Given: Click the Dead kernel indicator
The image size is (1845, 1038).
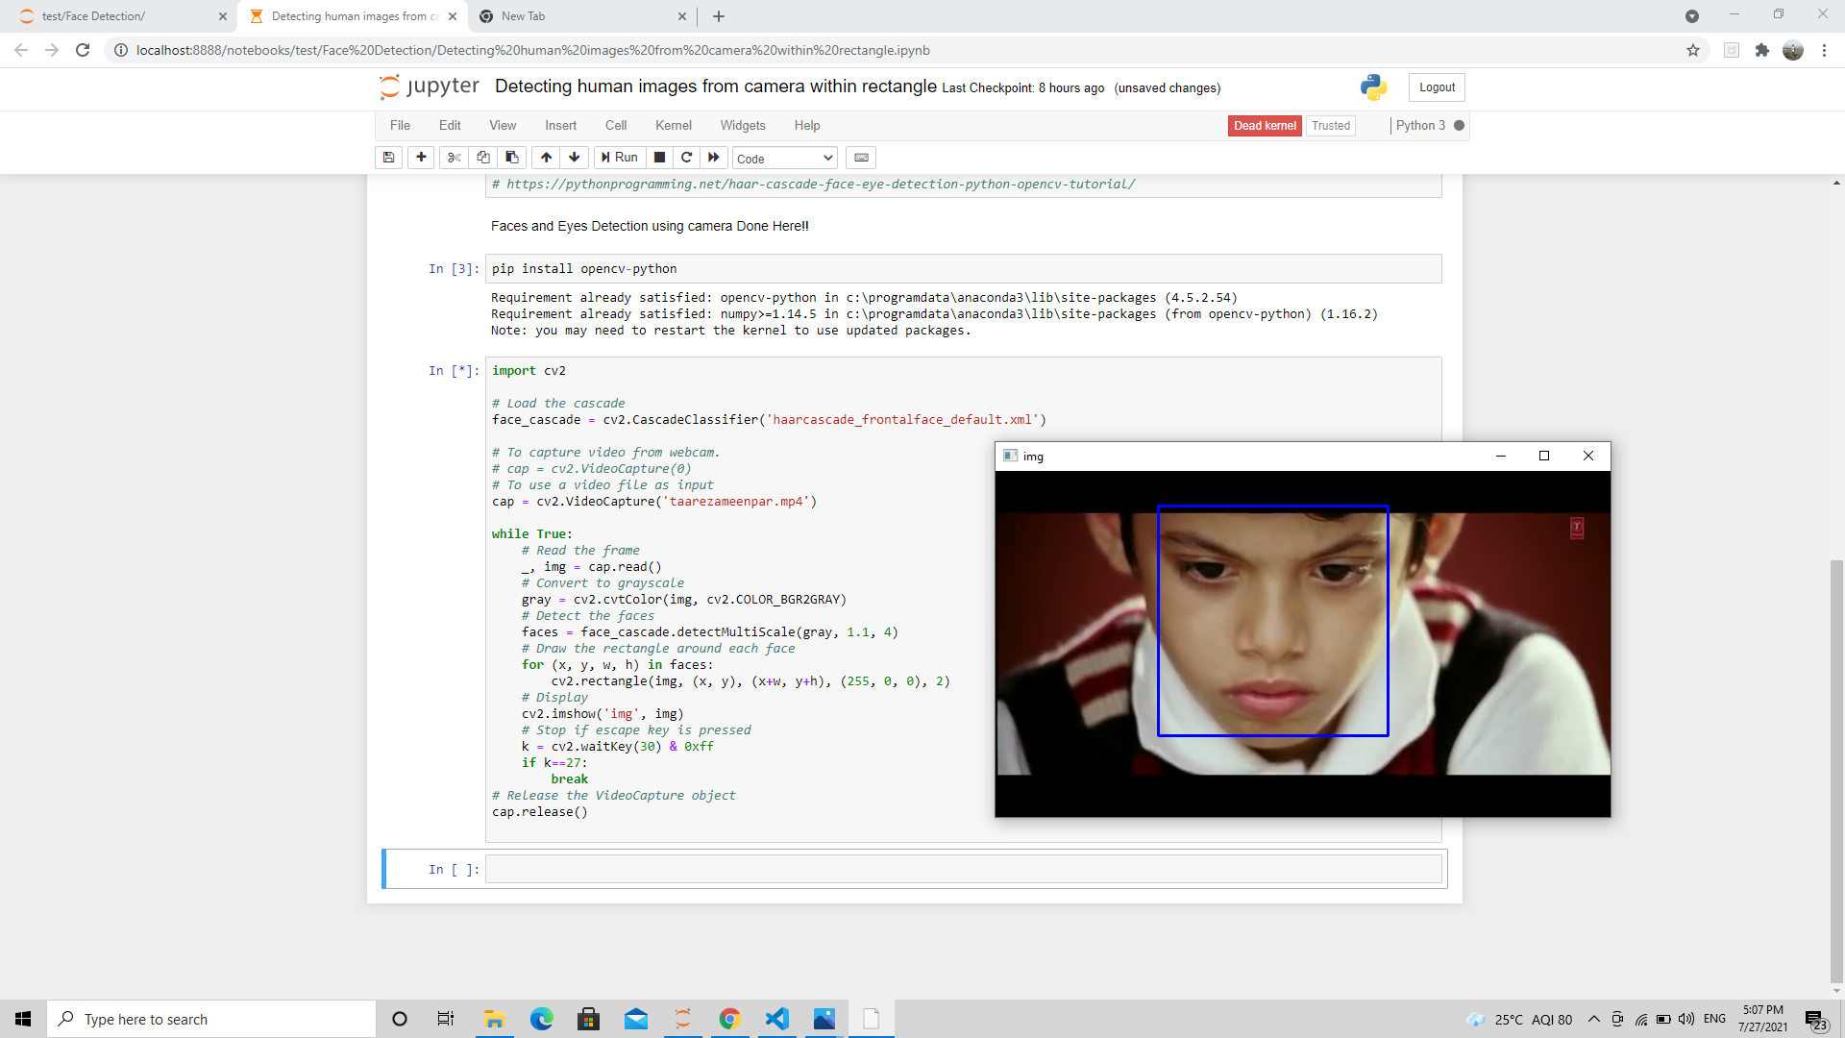Looking at the screenshot, I should tap(1264, 125).
